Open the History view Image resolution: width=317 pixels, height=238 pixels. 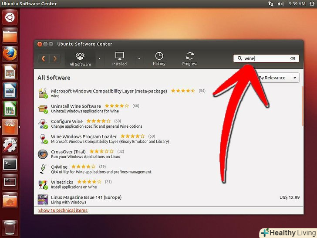[159, 59]
